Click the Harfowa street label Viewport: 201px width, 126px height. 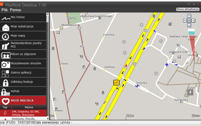click(x=109, y=67)
